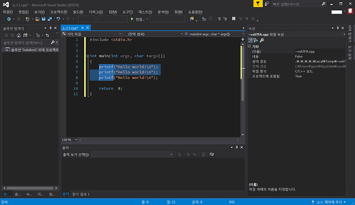Click the Open File folder icon
This screenshot has height=205, width=355.
pos(37,19)
